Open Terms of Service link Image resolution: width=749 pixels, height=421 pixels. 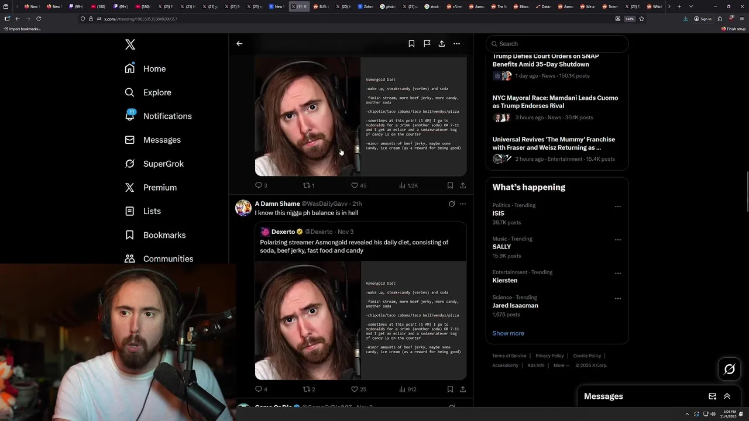coord(509,356)
